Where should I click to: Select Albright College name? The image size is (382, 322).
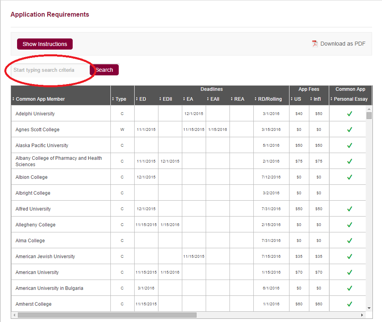(x=33, y=193)
